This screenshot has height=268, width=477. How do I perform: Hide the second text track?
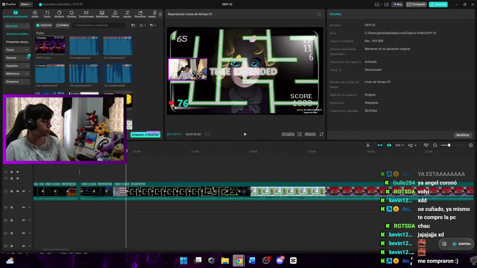pyautogui.click(x=18, y=178)
